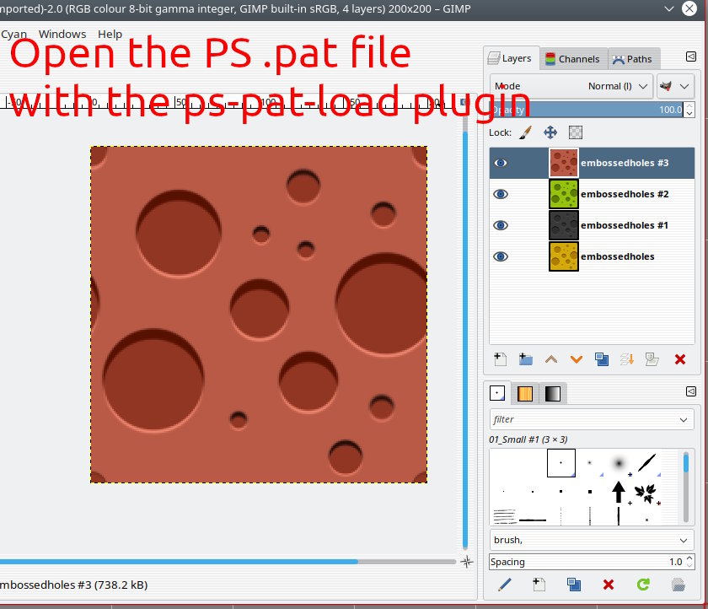Toggle lock alpha channel icon

pyautogui.click(x=575, y=132)
